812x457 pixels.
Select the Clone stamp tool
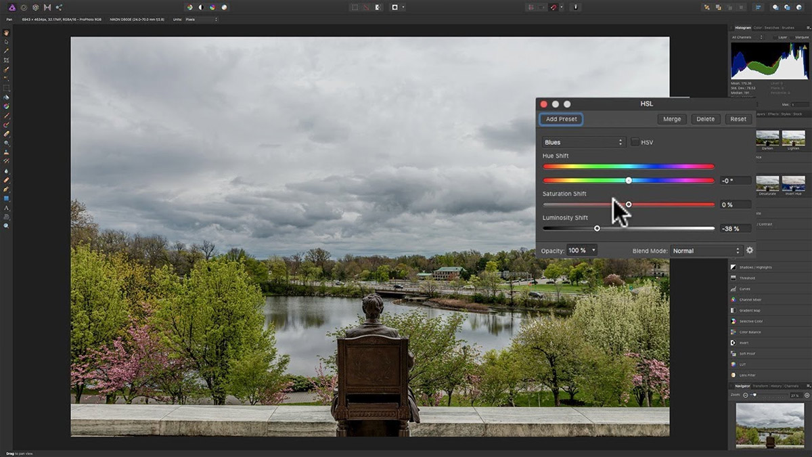6,152
